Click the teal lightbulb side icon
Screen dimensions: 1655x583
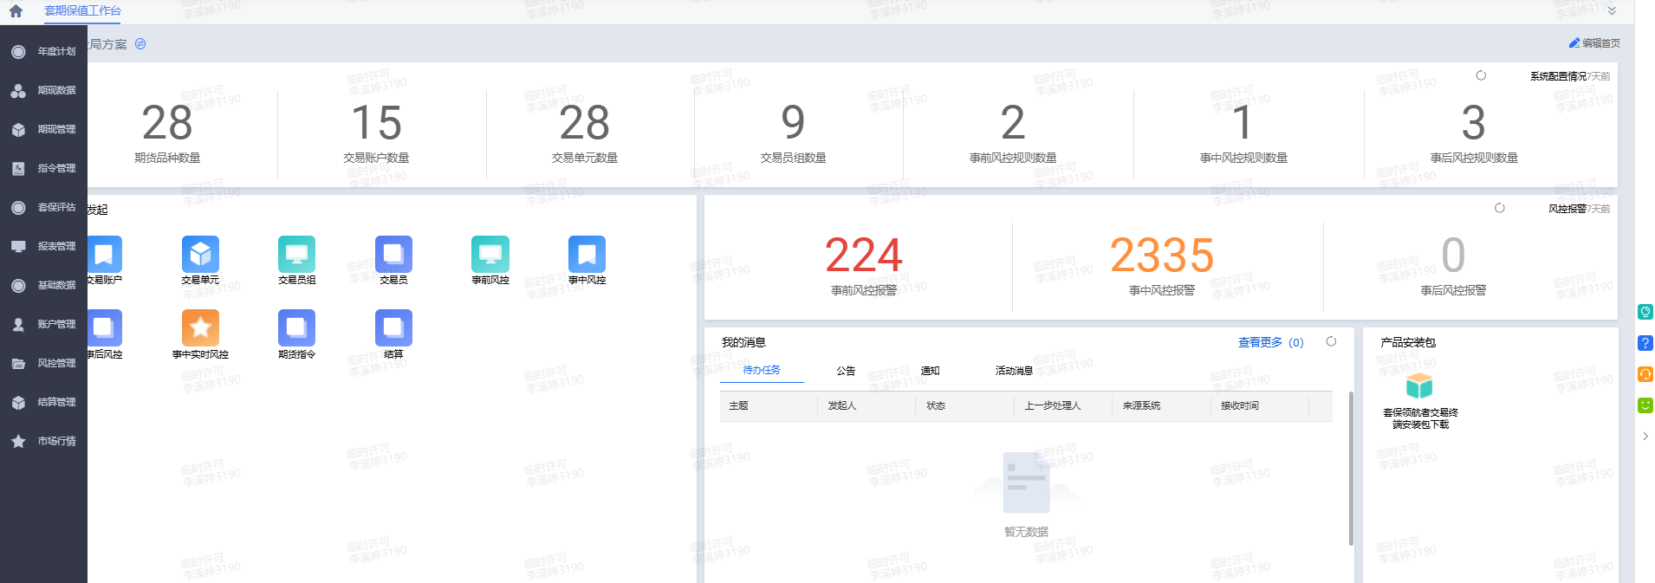coord(1645,312)
